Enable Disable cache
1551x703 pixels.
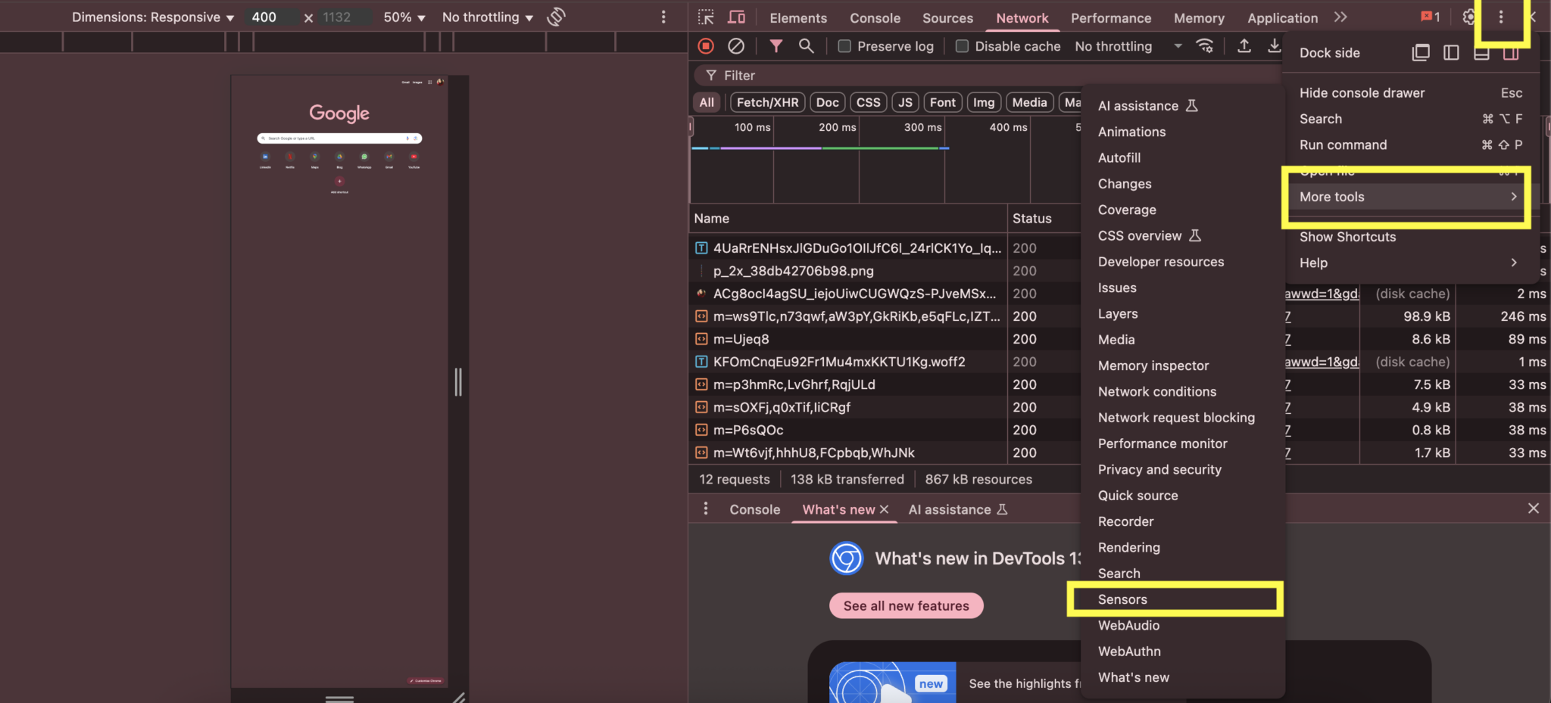coord(962,46)
